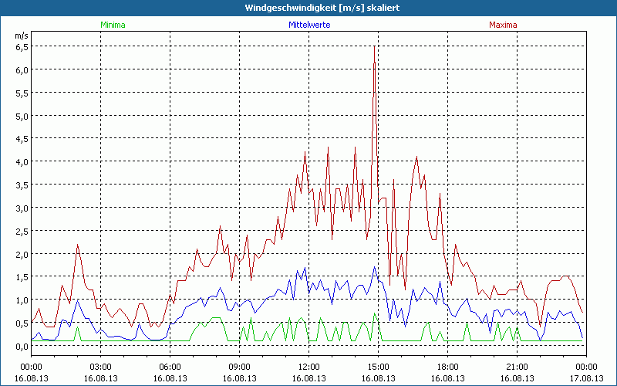The height and width of the screenshot is (386, 617).
Task: Click the highest red Maxima peak near 15:00
Action: [x=374, y=48]
